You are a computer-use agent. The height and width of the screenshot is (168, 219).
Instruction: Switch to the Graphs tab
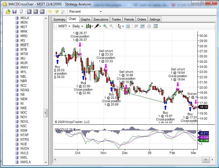pyautogui.click(x=85, y=19)
